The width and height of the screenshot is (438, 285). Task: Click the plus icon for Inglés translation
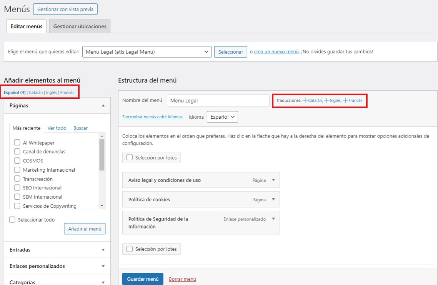[x=327, y=101]
